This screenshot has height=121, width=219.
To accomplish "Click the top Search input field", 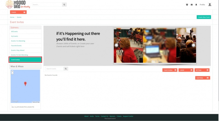I will pyautogui.click(x=47, y=5).
